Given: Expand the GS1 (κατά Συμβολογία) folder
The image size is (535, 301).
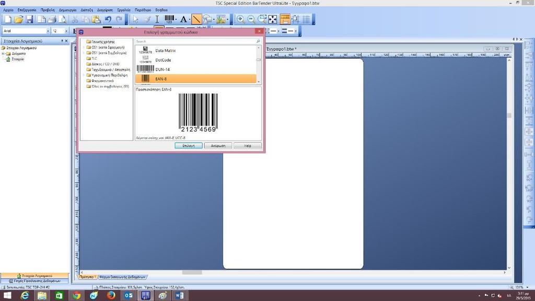Looking at the screenshot, I should [x=84, y=53].
